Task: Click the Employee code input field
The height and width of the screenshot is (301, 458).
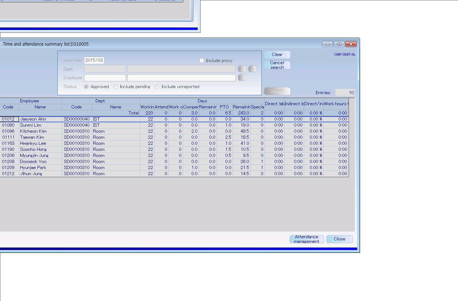Action: click(x=105, y=77)
